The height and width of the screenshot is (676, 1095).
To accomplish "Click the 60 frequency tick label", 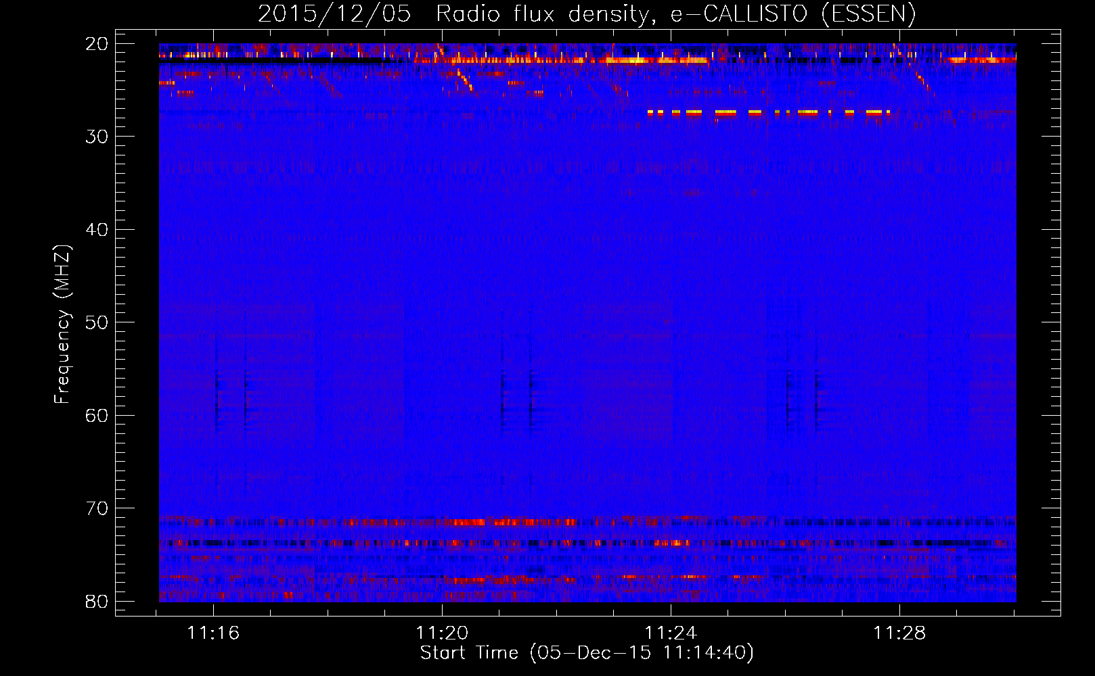I will point(97,415).
